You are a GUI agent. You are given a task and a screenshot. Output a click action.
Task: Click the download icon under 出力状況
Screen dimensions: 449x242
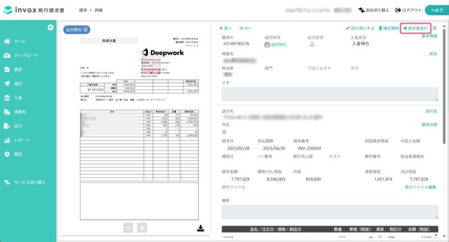point(312,44)
